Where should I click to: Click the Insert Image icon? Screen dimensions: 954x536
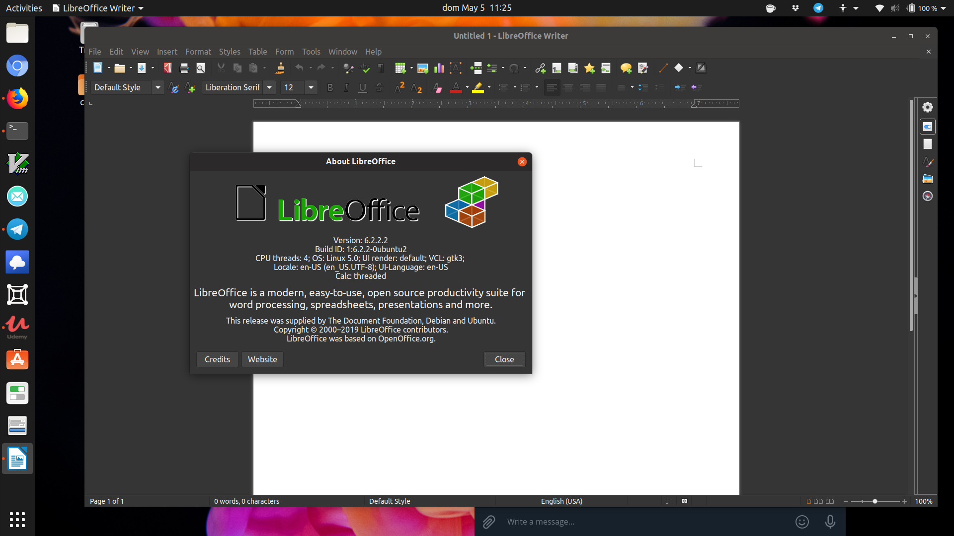click(x=423, y=68)
